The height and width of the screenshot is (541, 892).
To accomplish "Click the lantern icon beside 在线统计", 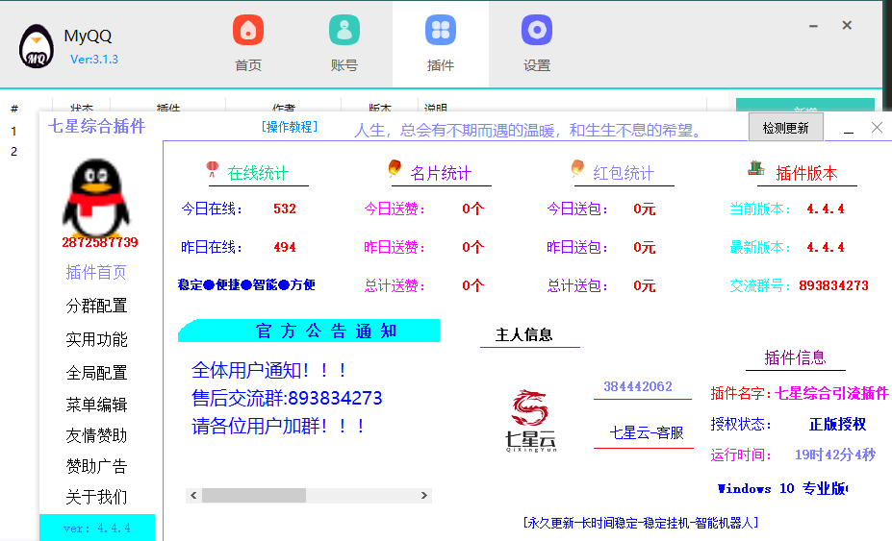I will click(213, 169).
